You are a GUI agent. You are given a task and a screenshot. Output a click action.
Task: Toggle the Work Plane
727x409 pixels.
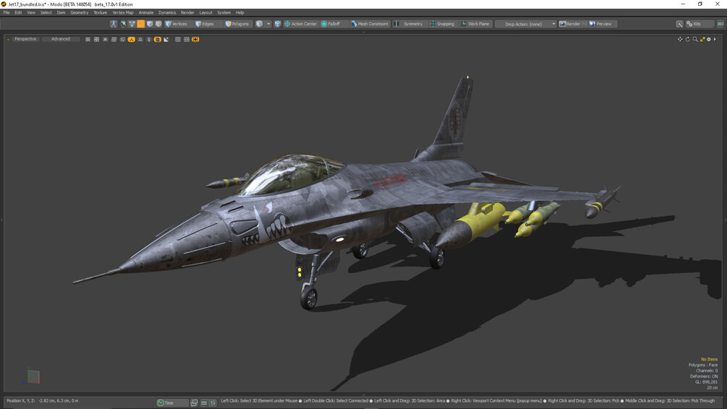[x=475, y=24]
